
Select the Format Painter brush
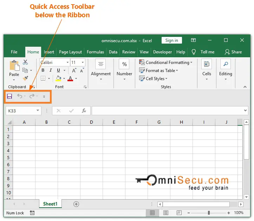(x=25, y=78)
